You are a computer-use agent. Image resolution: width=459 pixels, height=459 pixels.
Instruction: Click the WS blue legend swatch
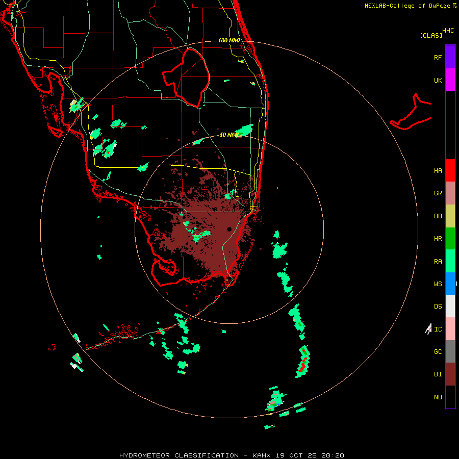[450, 284]
